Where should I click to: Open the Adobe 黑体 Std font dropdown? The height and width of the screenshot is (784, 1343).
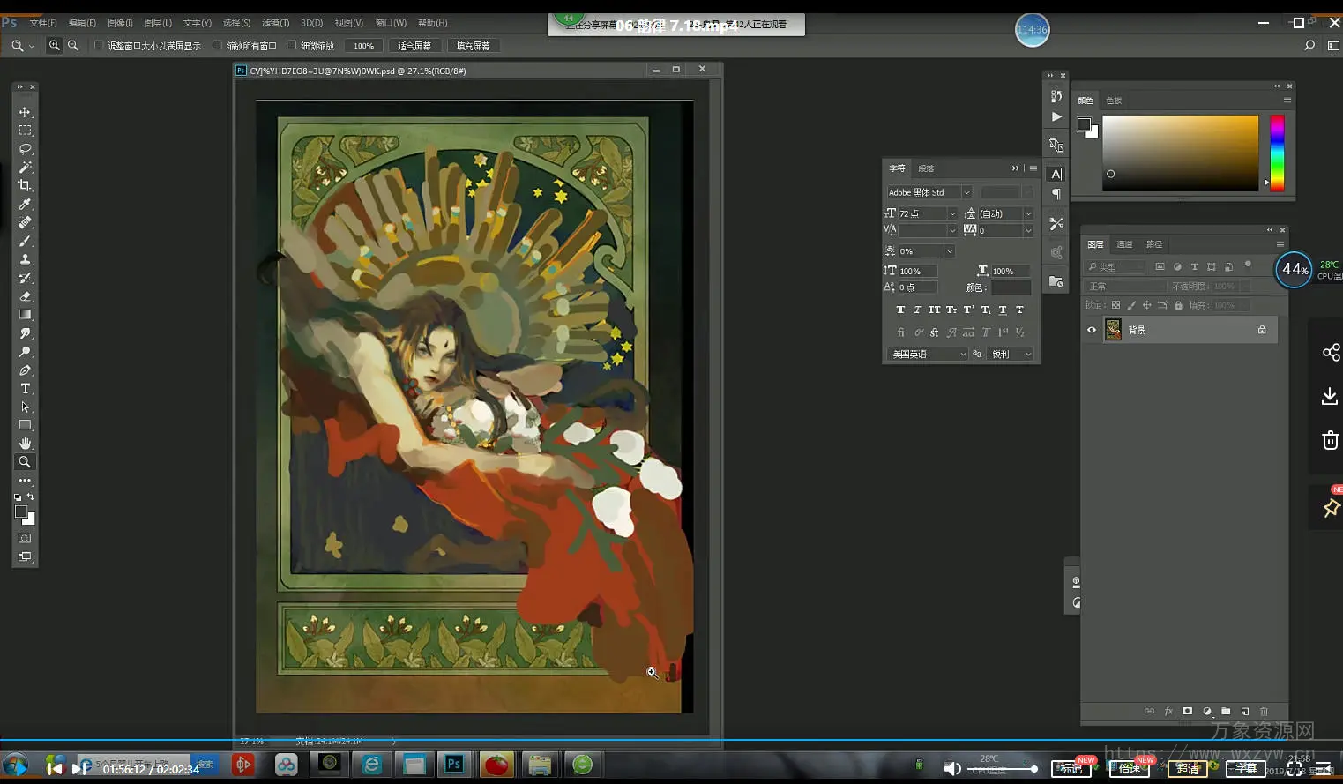966,192
